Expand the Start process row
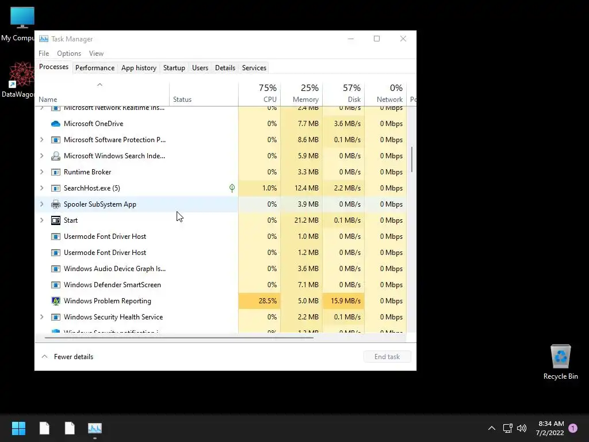The height and width of the screenshot is (442, 589). [x=41, y=220]
